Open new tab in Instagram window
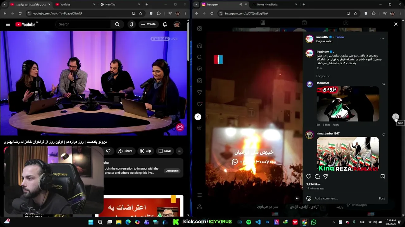This screenshot has width=405, height=227. click(x=304, y=4)
